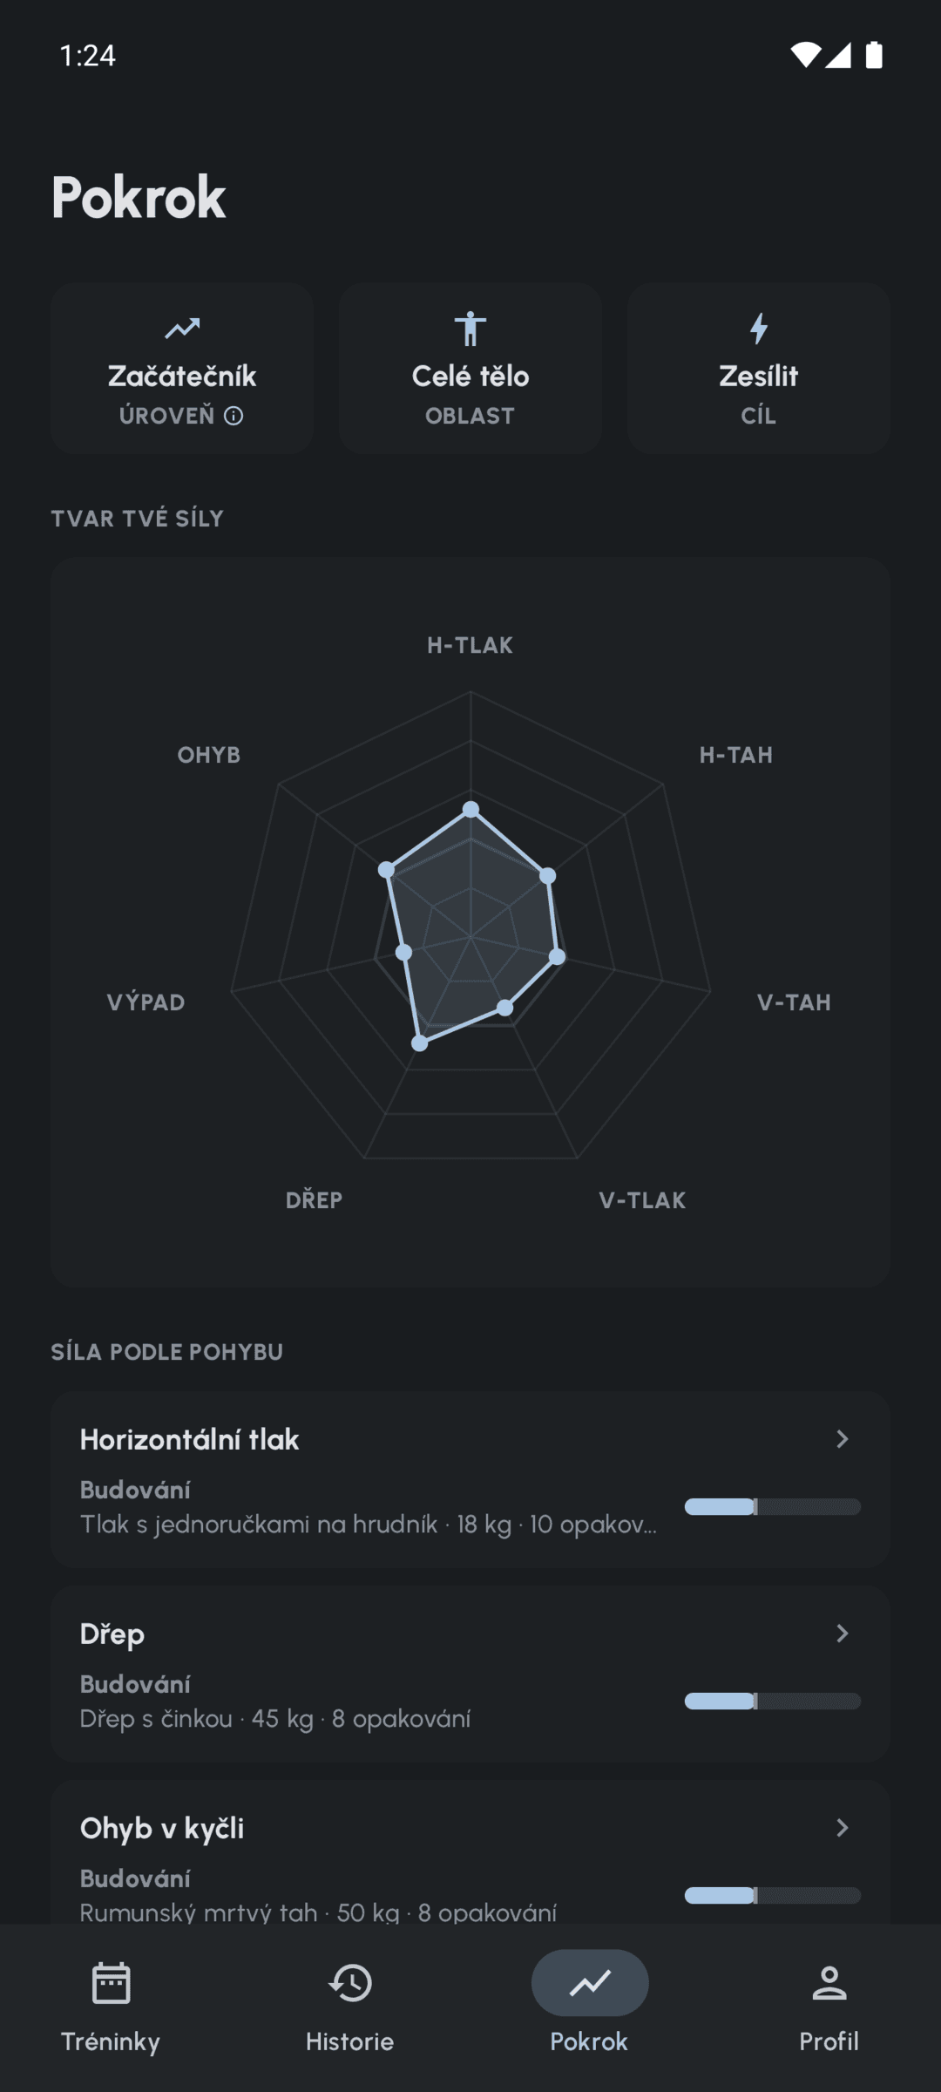This screenshot has height=2092, width=941.
Task: Tap the Horizontální tlak progress bar
Action: (773, 1506)
